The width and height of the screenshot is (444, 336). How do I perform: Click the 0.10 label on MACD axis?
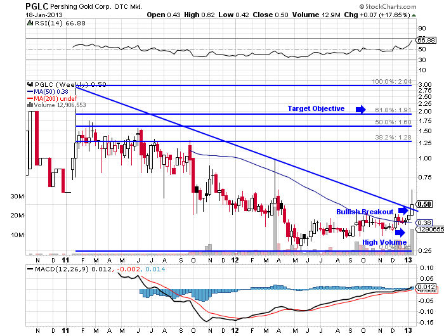coord(427,268)
